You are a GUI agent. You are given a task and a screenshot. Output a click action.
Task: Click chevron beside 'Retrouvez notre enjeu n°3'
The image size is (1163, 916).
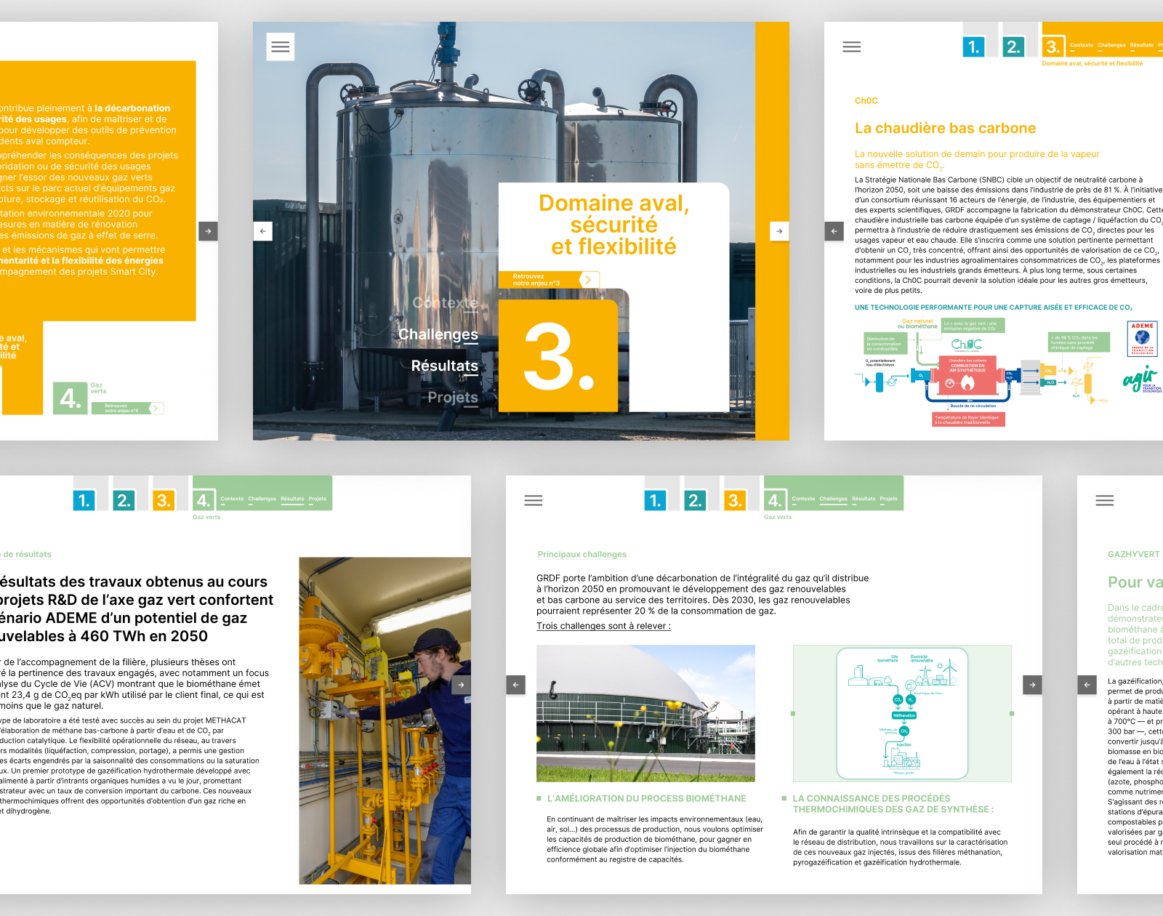click(x=588, y=280)
